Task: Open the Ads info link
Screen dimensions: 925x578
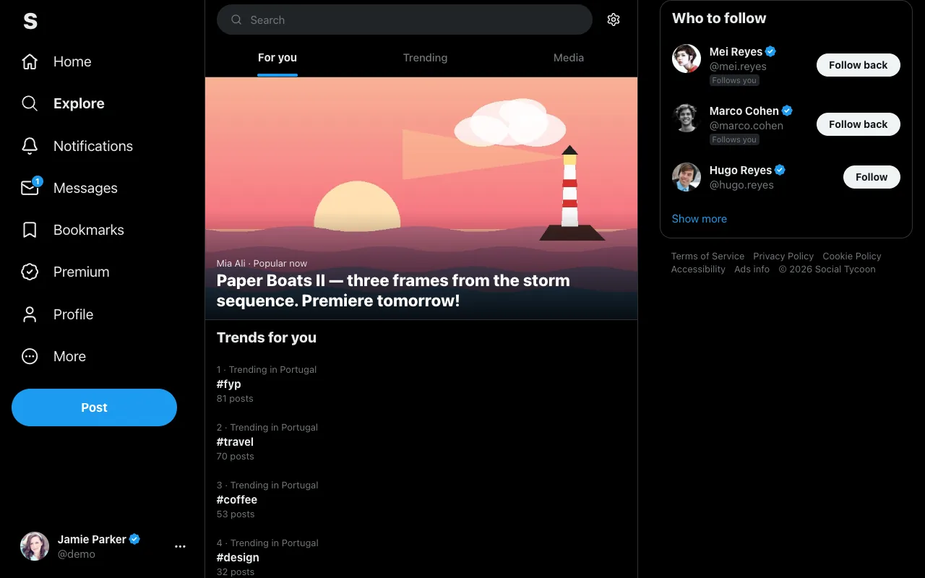Action: [752, 269]
